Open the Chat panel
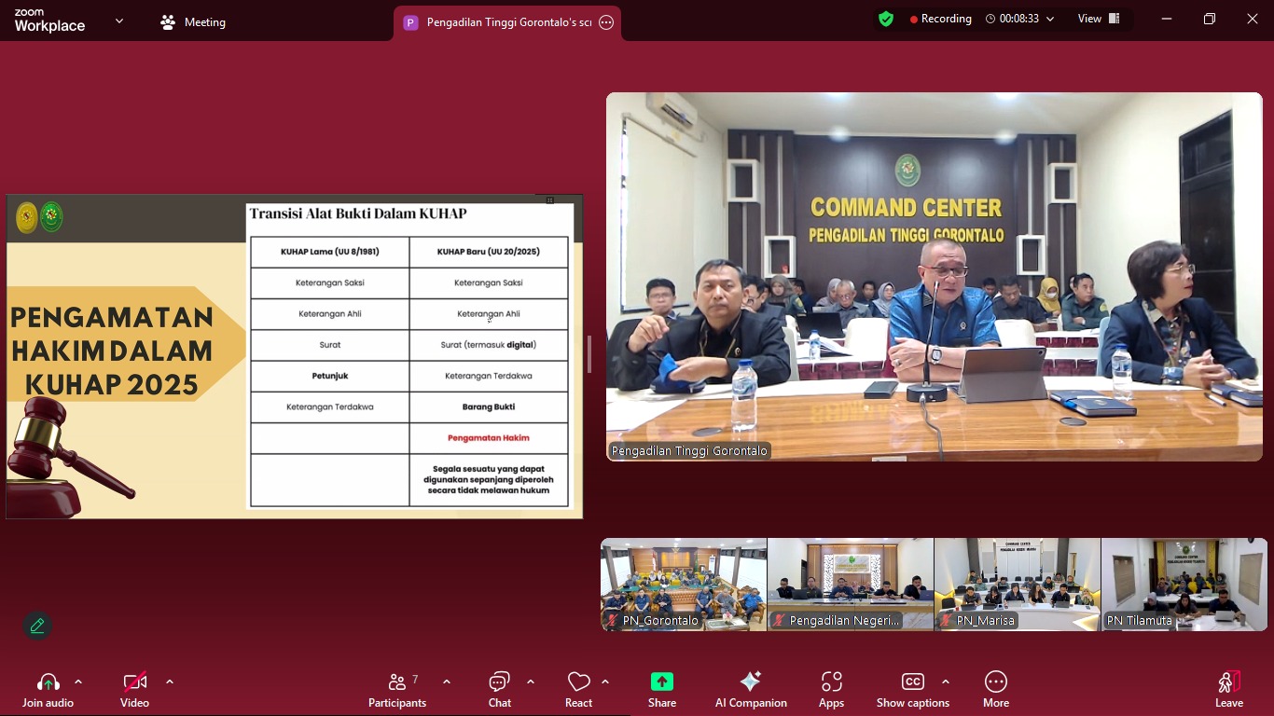Screen dimensions: 1274x716 click(x=499, y=682)
